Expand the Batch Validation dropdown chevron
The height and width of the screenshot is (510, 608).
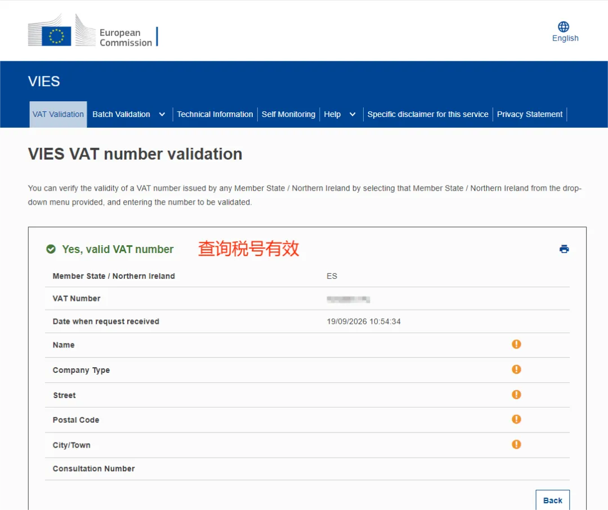(162, 114)
